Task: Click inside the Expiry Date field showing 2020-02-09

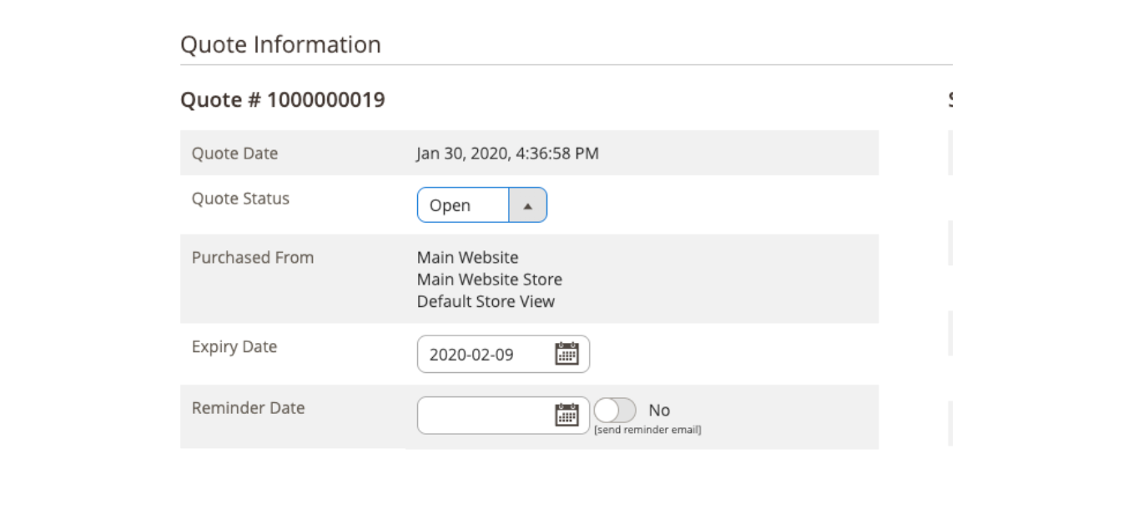Action: (x=471, y=355)
